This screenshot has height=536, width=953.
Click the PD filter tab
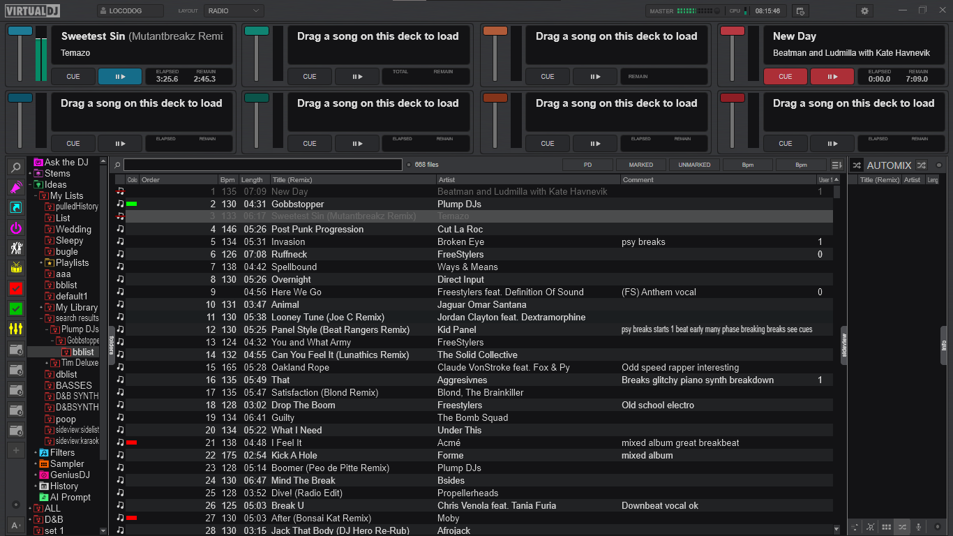(587, 165)
